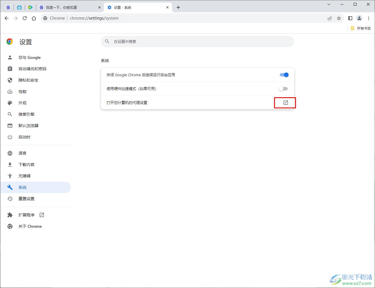
Task: Open 扩展程序 extensions page link
Action: pyautogui.click(x=36, y=215)
